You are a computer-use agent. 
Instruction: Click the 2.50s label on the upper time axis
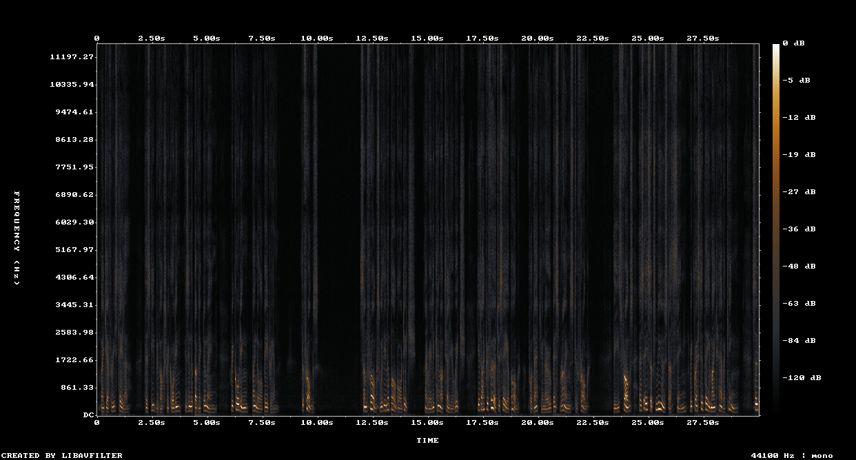click(x=152, y=39)
